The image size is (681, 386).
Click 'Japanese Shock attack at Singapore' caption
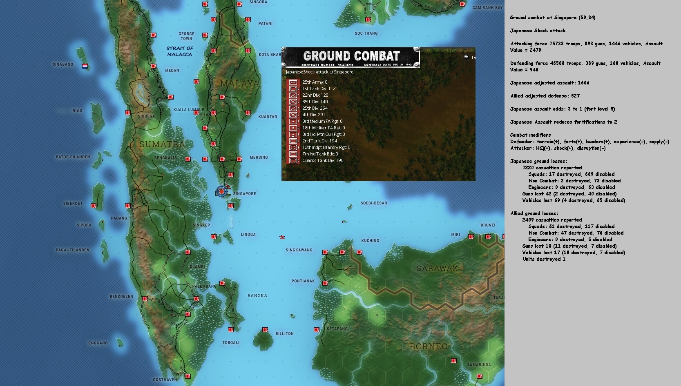(319, 72)
